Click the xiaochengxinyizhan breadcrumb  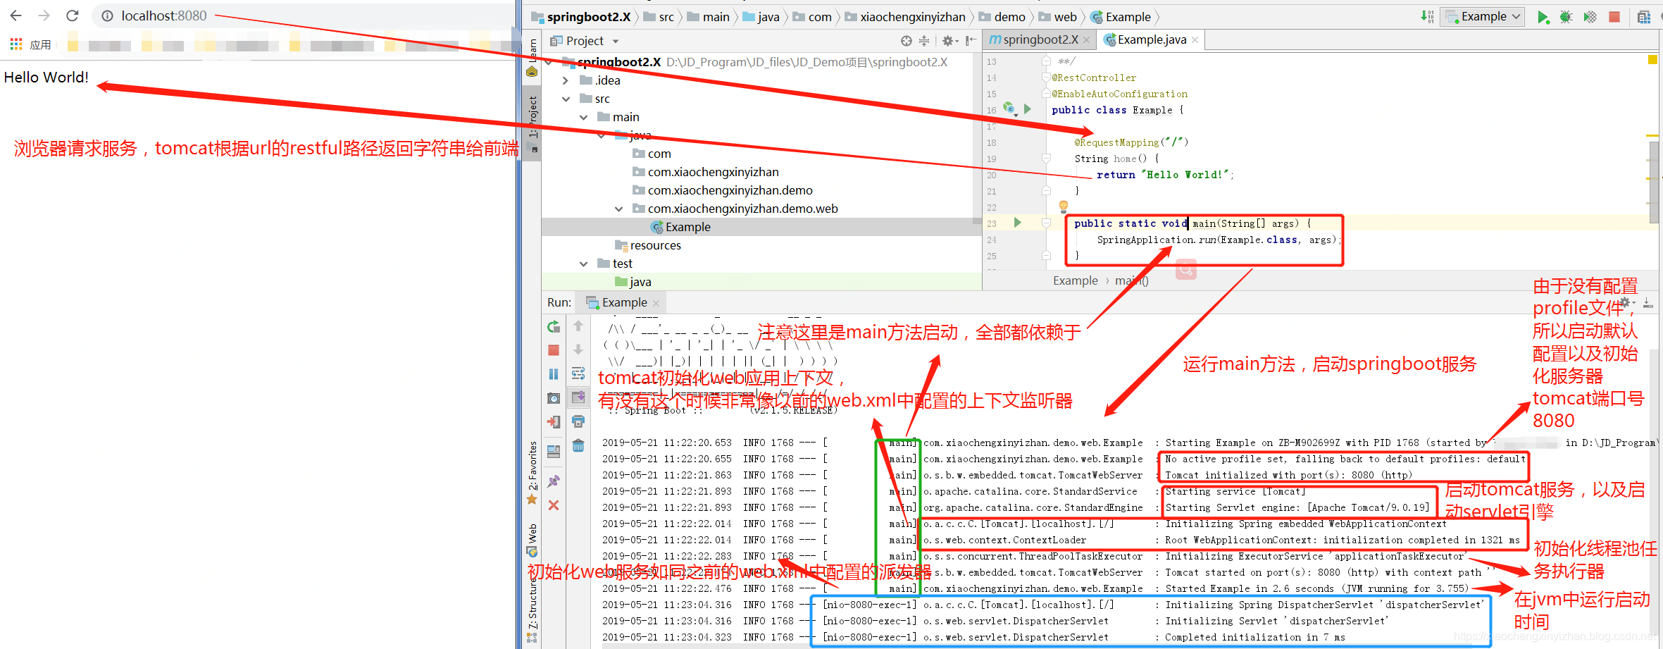point(905,17)
